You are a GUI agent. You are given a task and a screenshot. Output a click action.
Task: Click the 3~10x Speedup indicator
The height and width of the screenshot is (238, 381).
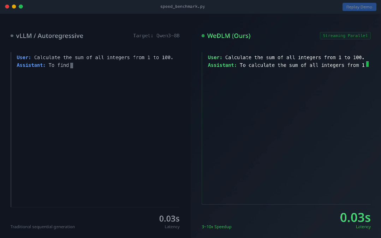pyautogui.click(x=216, y=227)
